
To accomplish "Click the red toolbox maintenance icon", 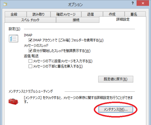I will pyautogui.click(x=13, y=101).
